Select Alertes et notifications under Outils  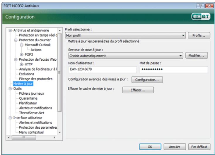(x=35, y=108)
